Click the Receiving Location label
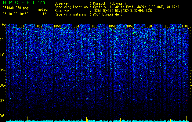The height and width of the screenshot is (122, 192). 71,7
